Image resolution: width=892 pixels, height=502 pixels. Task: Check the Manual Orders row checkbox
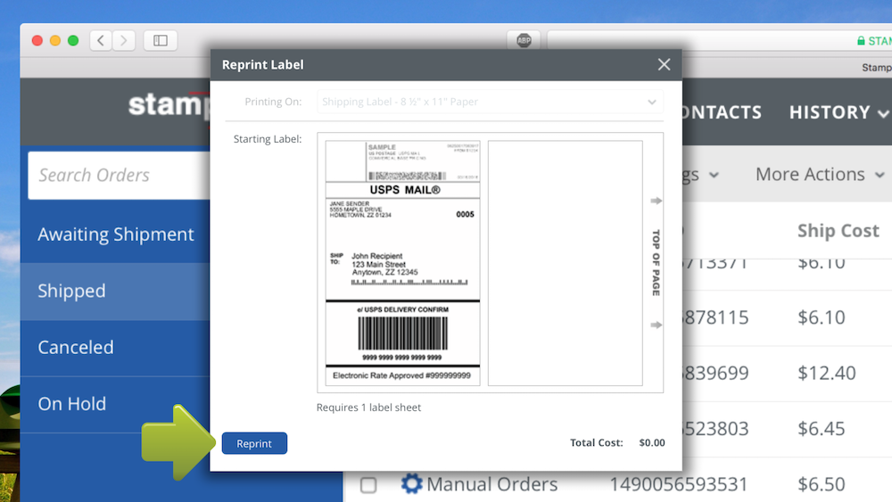pos(368,485)
